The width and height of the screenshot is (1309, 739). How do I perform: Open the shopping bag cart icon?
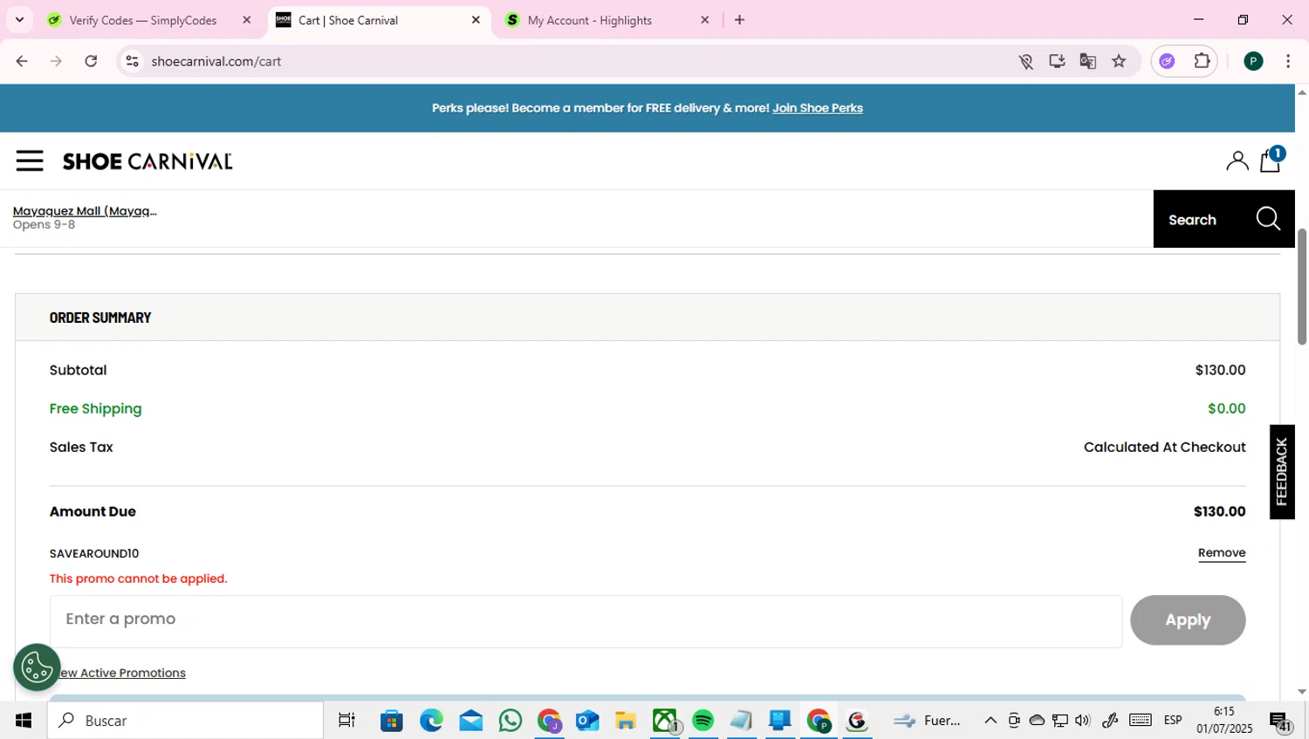point(1271,160)
